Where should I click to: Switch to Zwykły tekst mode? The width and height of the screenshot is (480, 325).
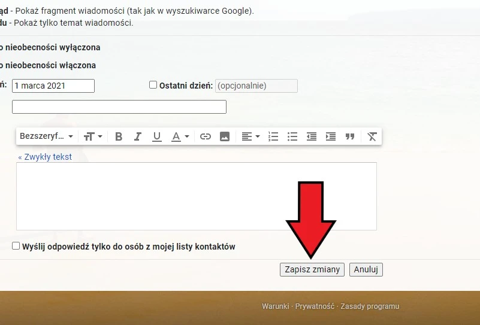[x=45, y=157]
